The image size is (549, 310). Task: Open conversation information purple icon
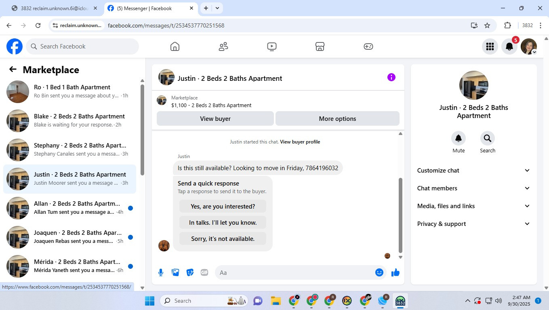391,77
